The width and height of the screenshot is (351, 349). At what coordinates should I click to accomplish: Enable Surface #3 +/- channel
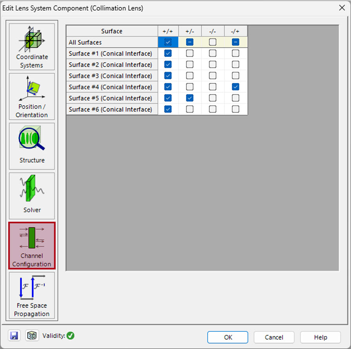(x=190, y=76)
